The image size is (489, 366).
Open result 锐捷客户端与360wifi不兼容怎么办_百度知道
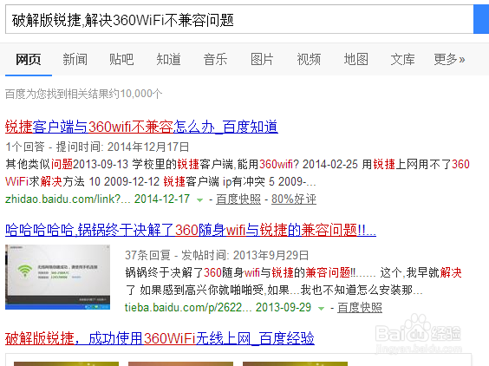(x=141, y=127)
